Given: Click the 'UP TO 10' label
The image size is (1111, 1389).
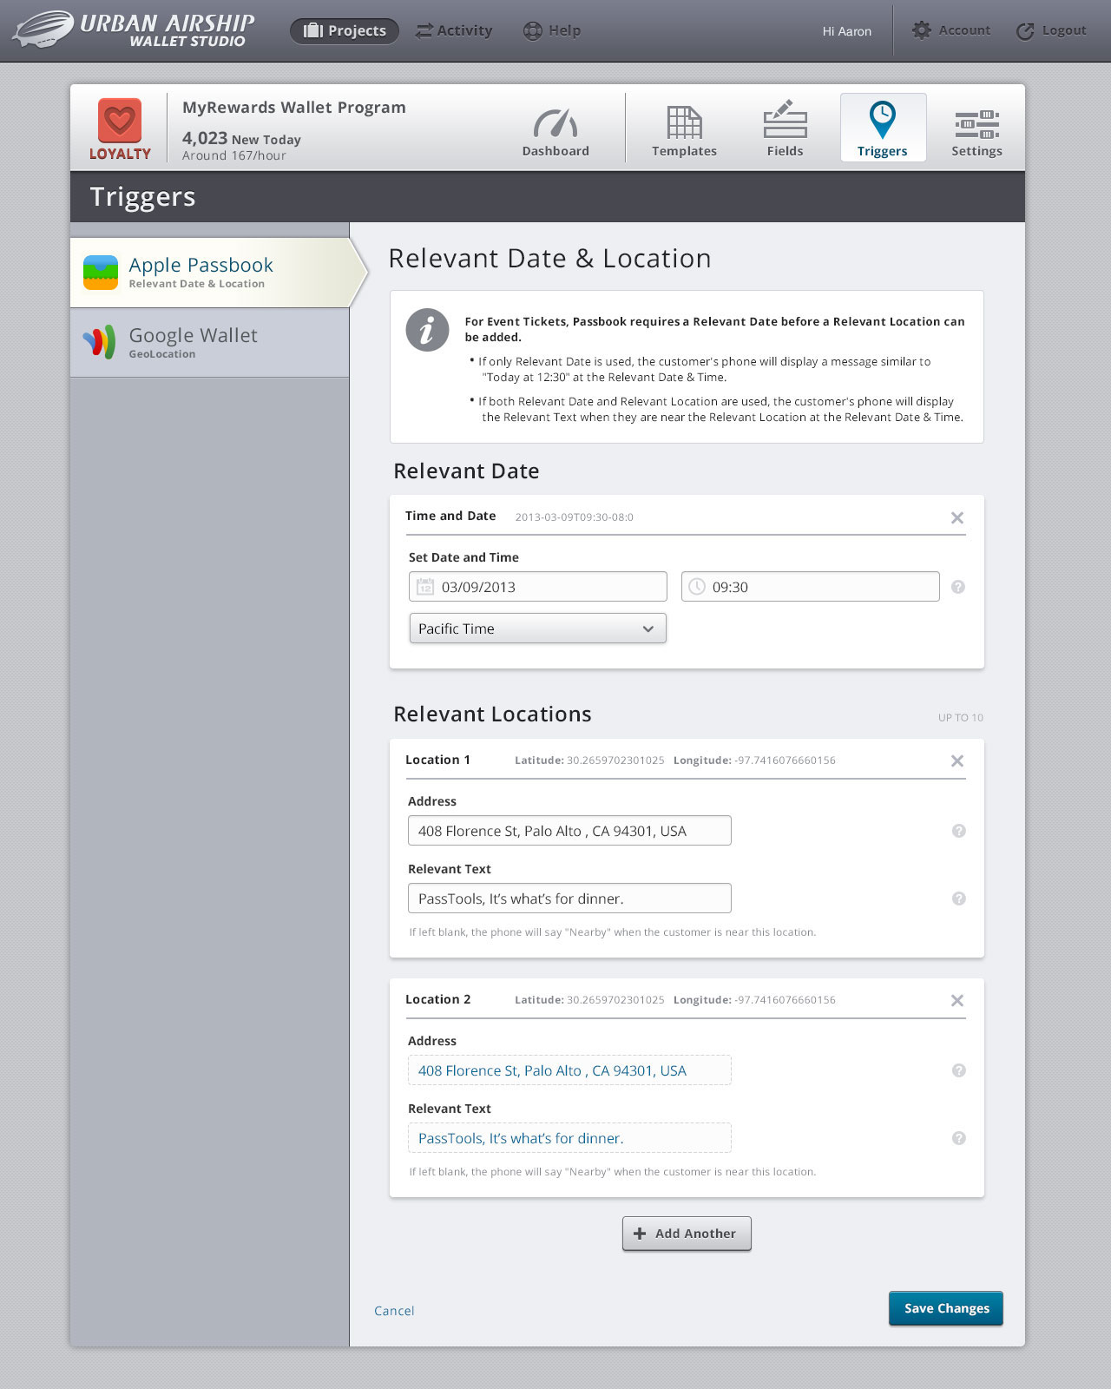Looking at the screenshot, I should 961,718.
